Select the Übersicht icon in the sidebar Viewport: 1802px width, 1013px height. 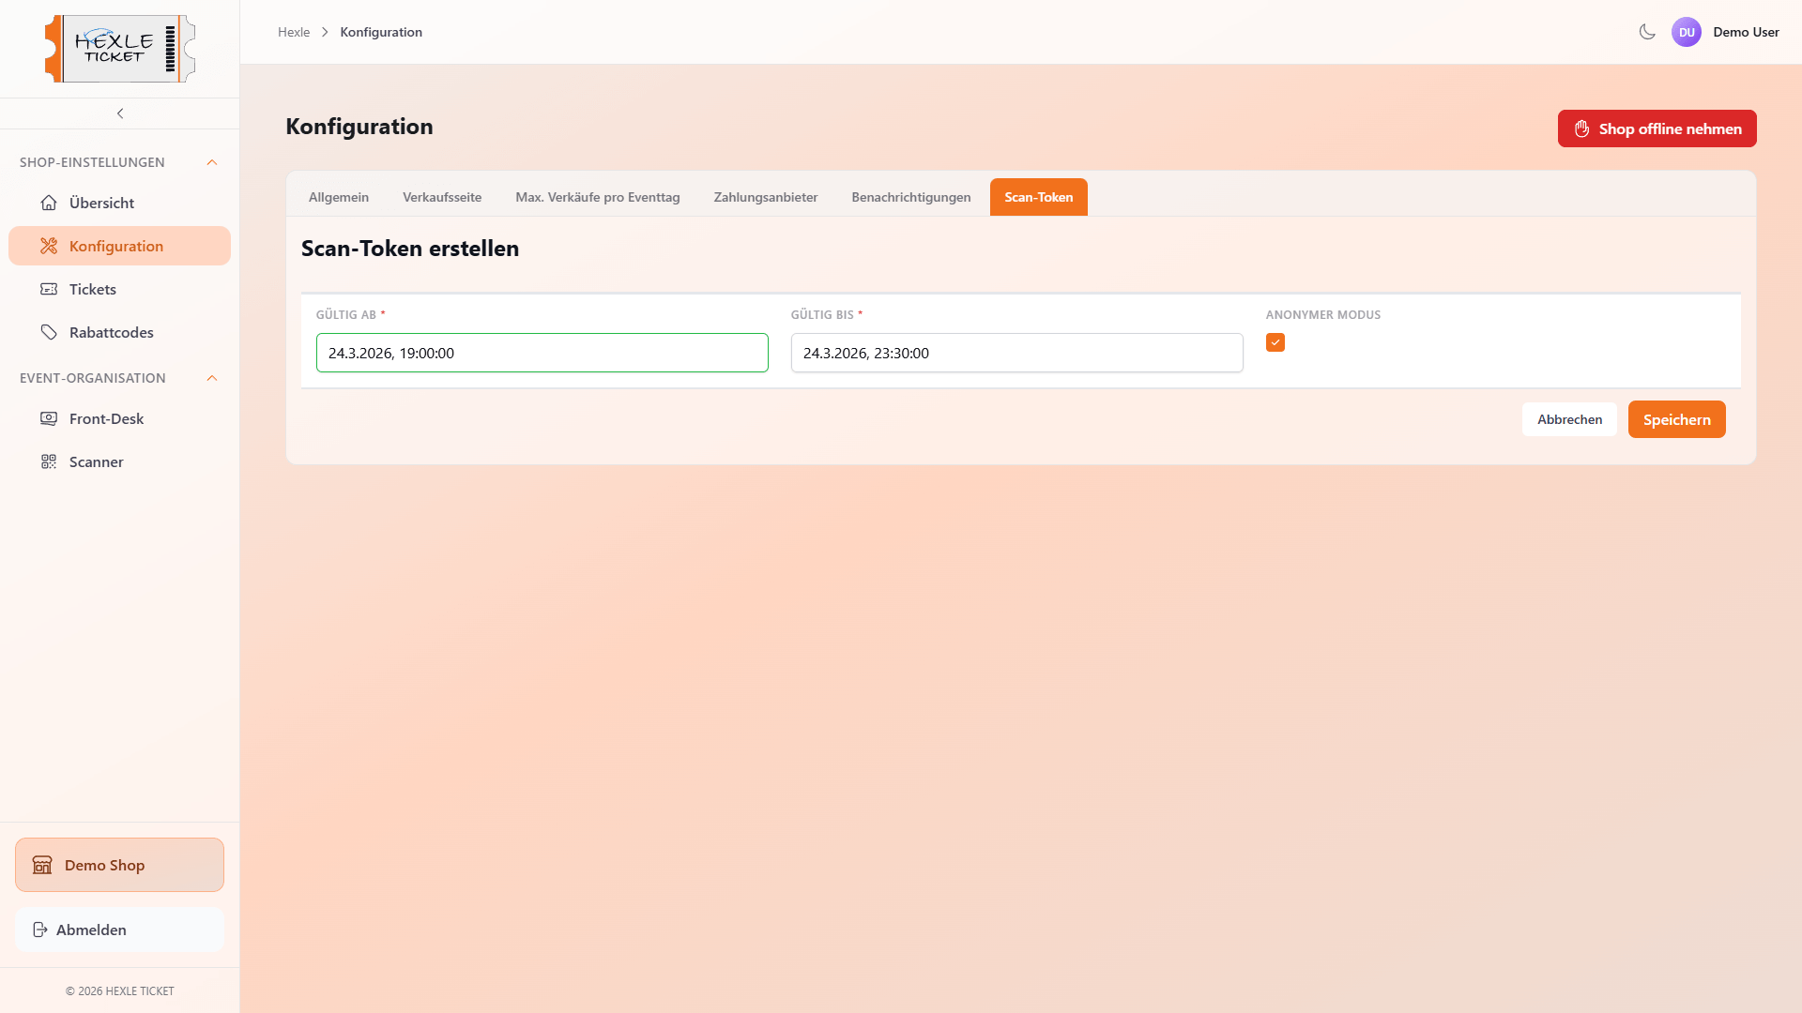(x=48, y=202)
